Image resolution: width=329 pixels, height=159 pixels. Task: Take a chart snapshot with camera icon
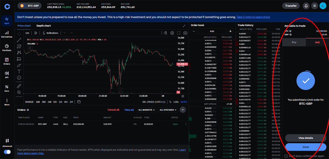tap(185, 33)
